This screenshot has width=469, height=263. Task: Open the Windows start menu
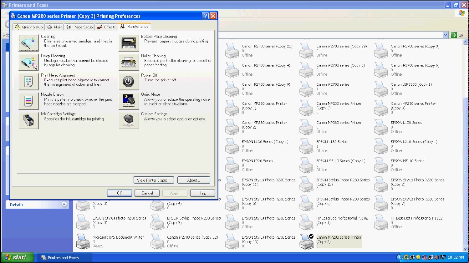(x=17, y=258)
